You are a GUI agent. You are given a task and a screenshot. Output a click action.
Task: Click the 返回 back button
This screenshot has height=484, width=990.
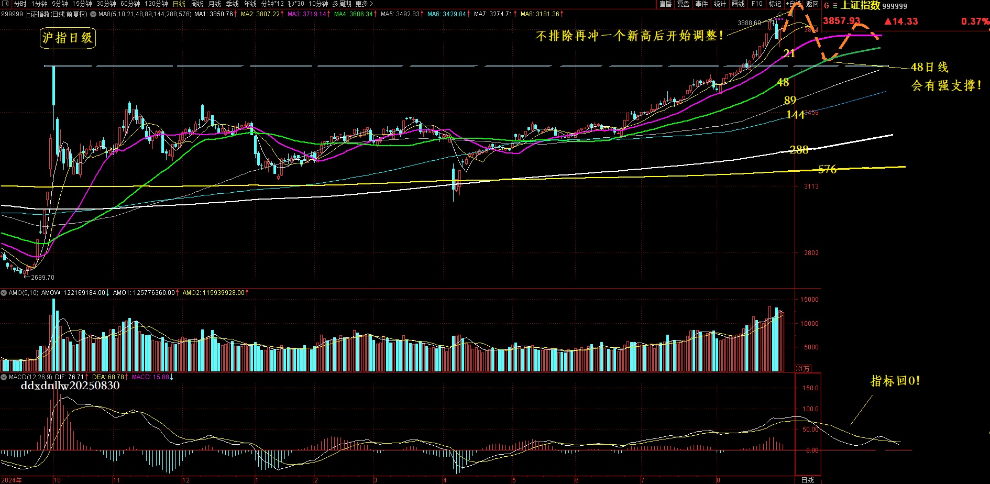[812, 4]
